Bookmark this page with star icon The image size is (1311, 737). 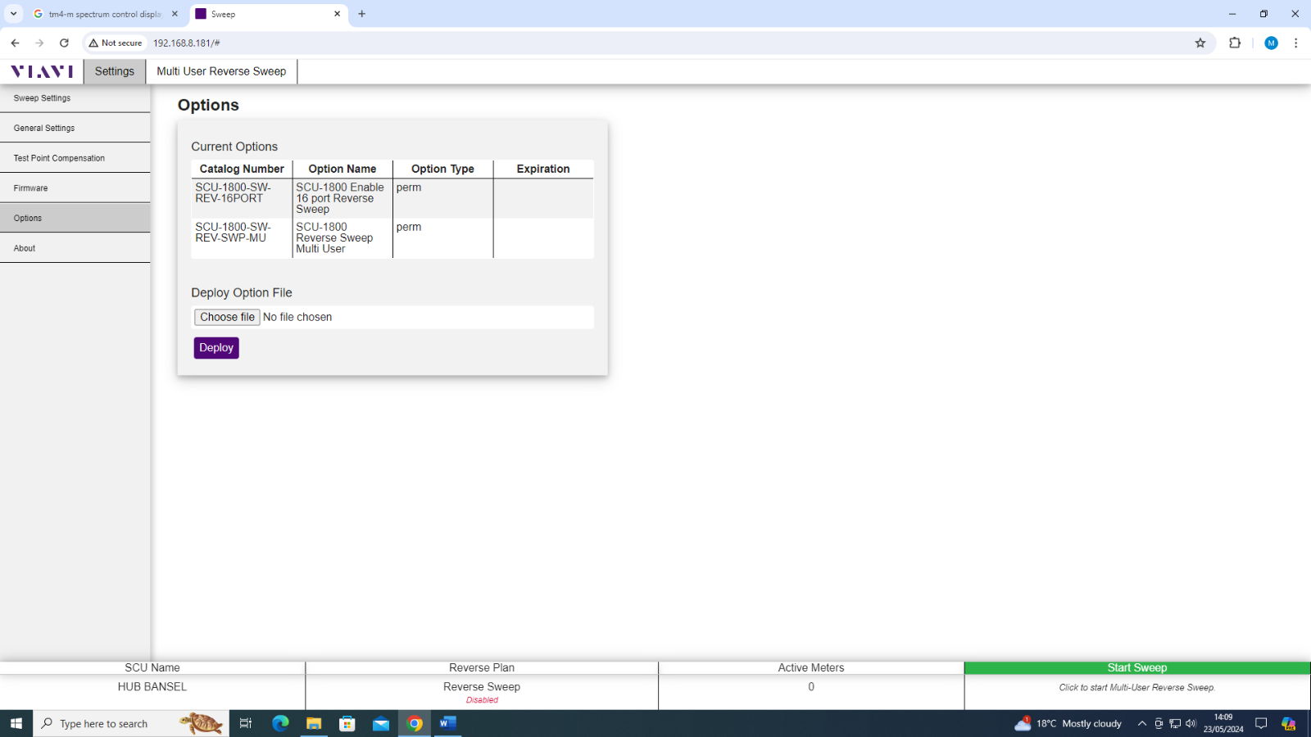tap(1200, 43)
